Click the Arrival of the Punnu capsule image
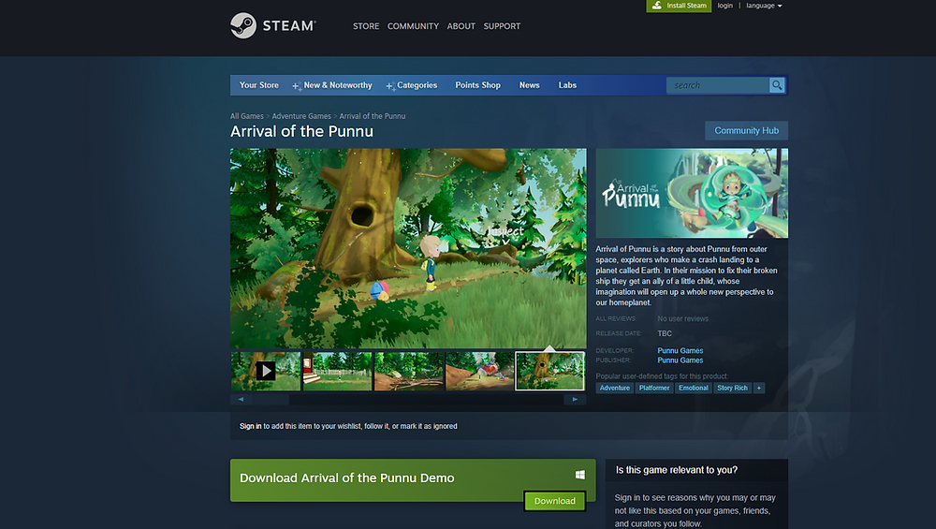Screen dimensions: 936x529 tap(692, 194)
